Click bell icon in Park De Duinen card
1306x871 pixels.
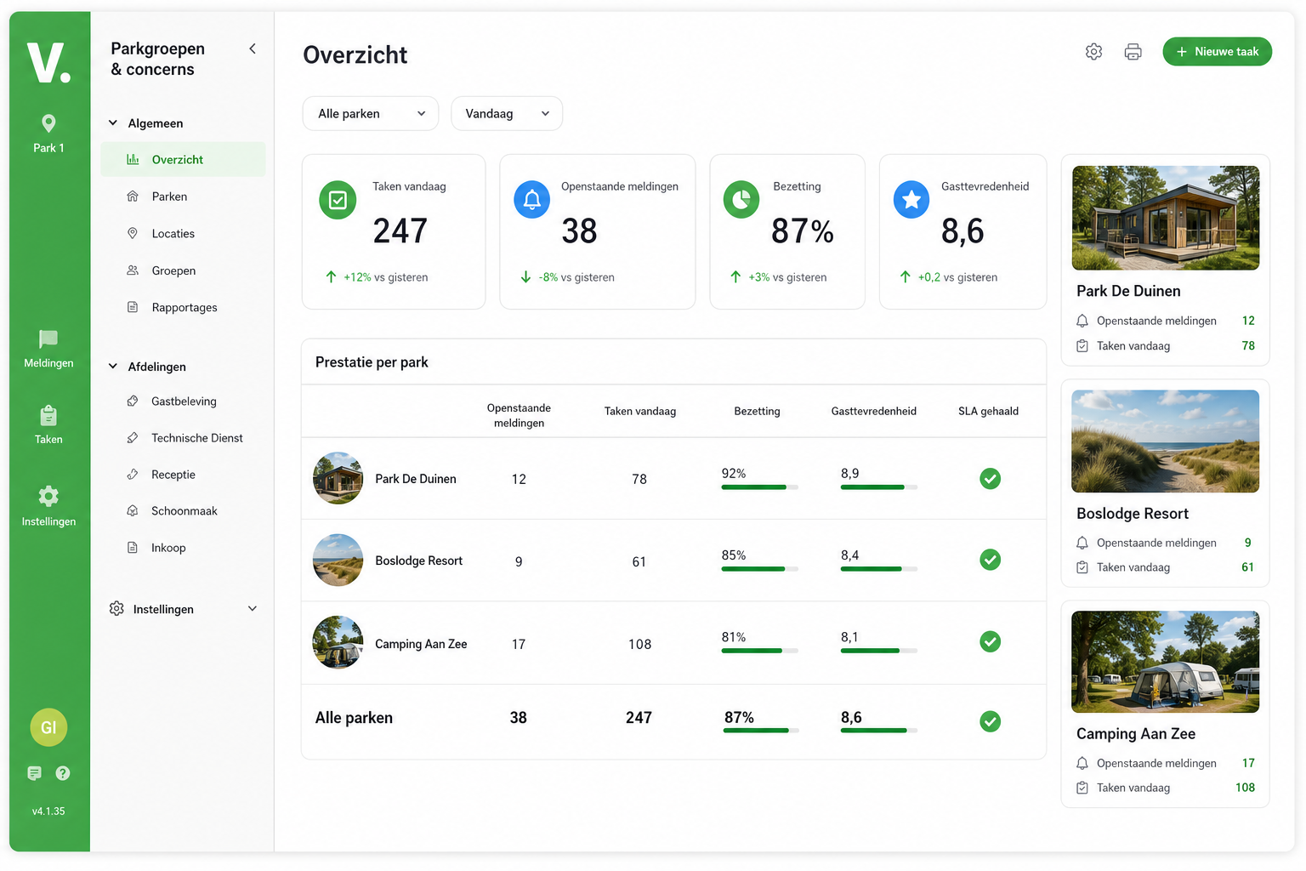(x=1082, y=321)
